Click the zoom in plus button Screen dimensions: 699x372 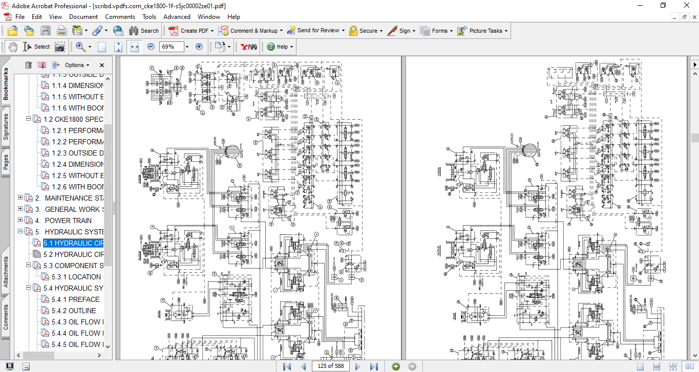point(199,47)
